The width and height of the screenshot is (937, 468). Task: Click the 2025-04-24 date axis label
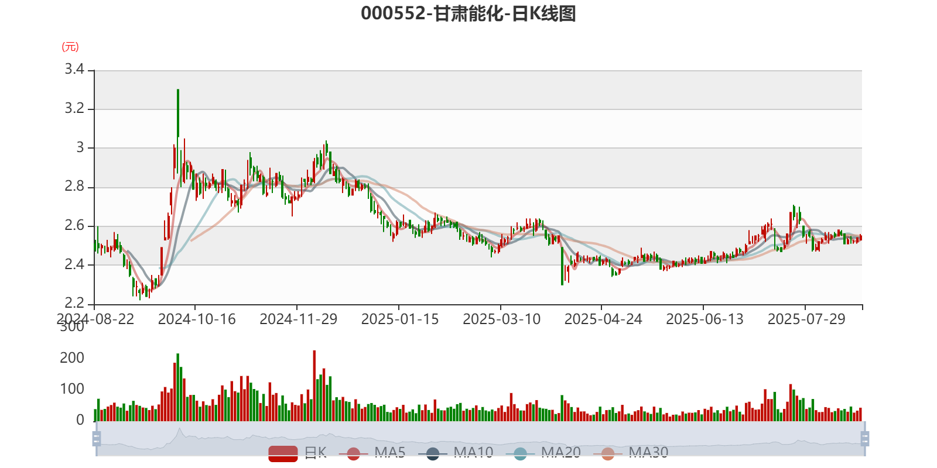[603, 319]
